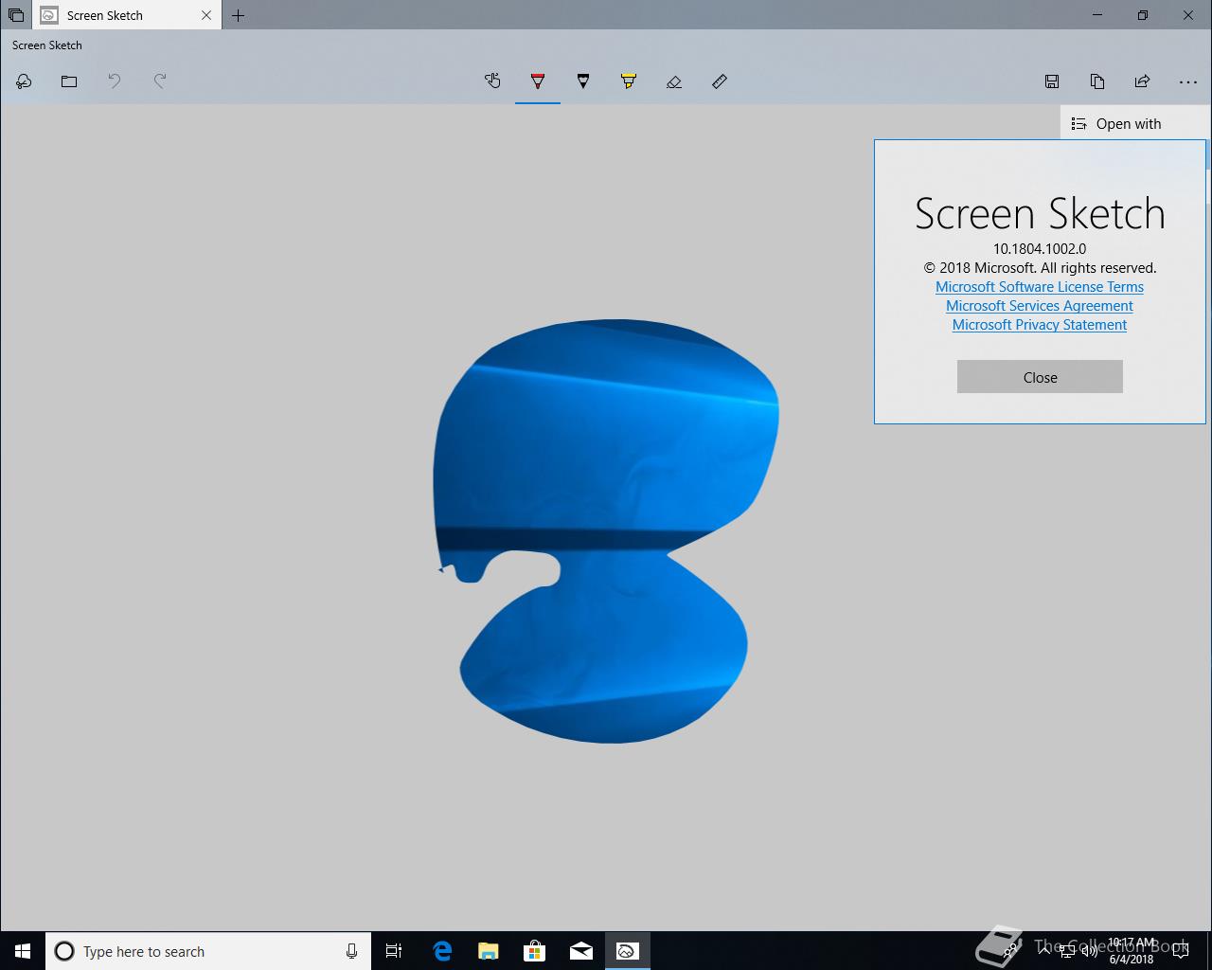Open Microsoft Software License Terms link
Image resolution: width=1212 pixels, height=970 pixels.
pos(1040,287)
